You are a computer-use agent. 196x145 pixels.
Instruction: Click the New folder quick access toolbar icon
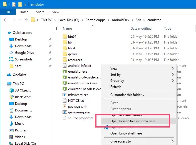[x=20, y=4]
